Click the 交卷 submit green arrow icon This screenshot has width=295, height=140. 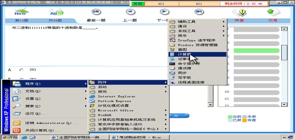pyautogui.click(x=273, y=12)
